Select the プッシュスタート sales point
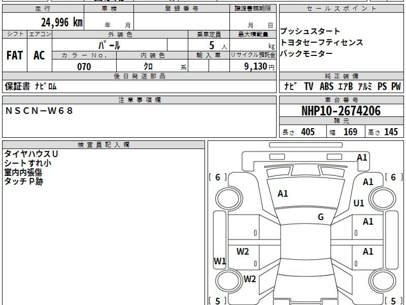The height and width of the screenshot is (305, 406). (310, 32)
